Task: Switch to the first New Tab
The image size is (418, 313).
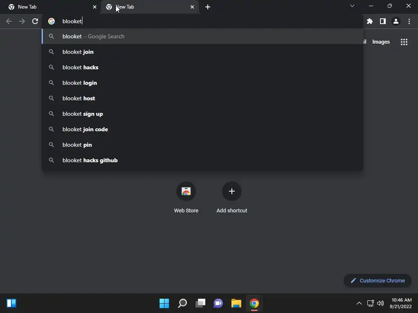Action: pyautogui.click(x=51, y=7)
